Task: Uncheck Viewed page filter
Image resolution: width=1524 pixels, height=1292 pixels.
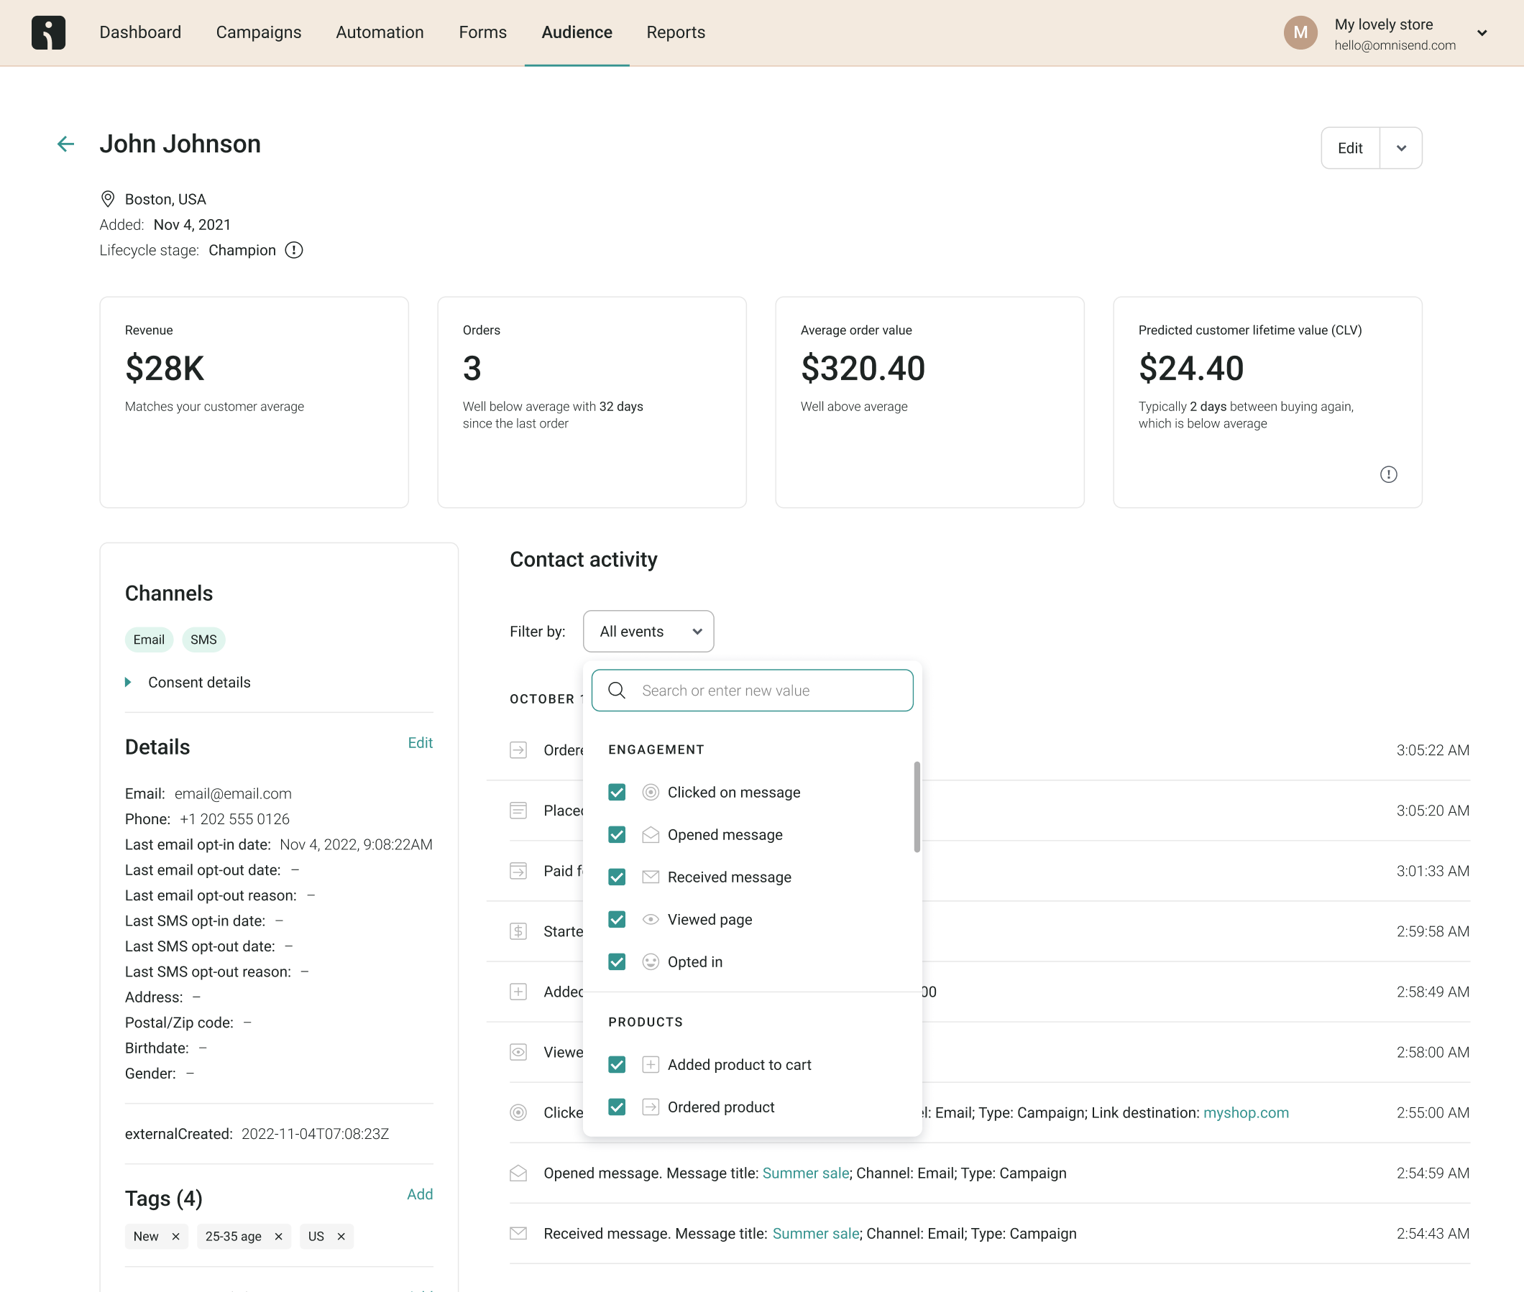Action: click(x=617, y=920)
